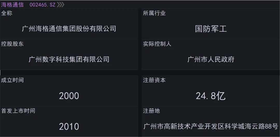
Task: Select the 实际控制人 field label
Action: [x=157, y=44]
